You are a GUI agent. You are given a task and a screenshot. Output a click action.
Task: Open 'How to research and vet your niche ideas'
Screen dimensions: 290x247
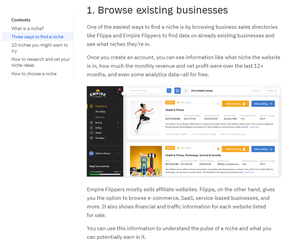point(41,62)
